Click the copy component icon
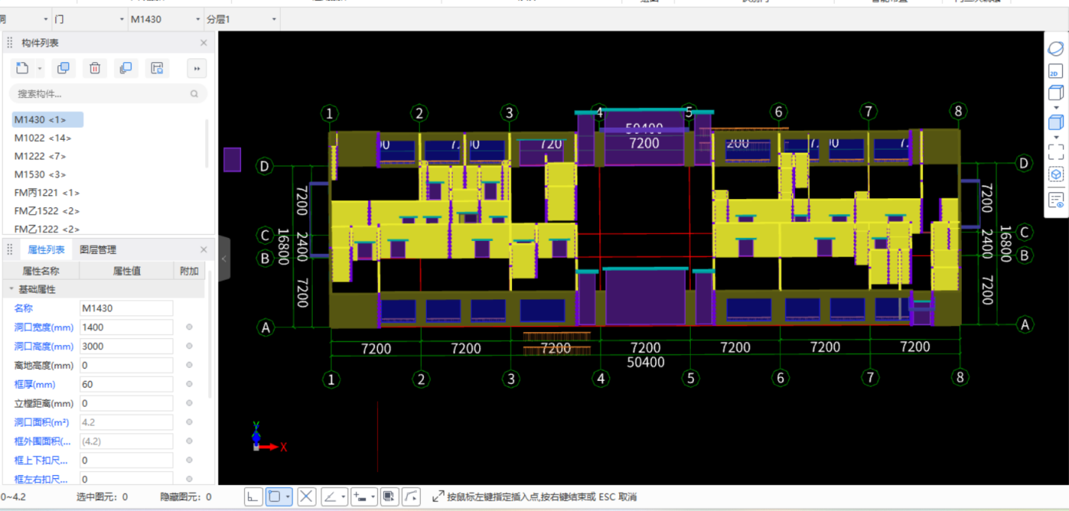 pos(64,68)
